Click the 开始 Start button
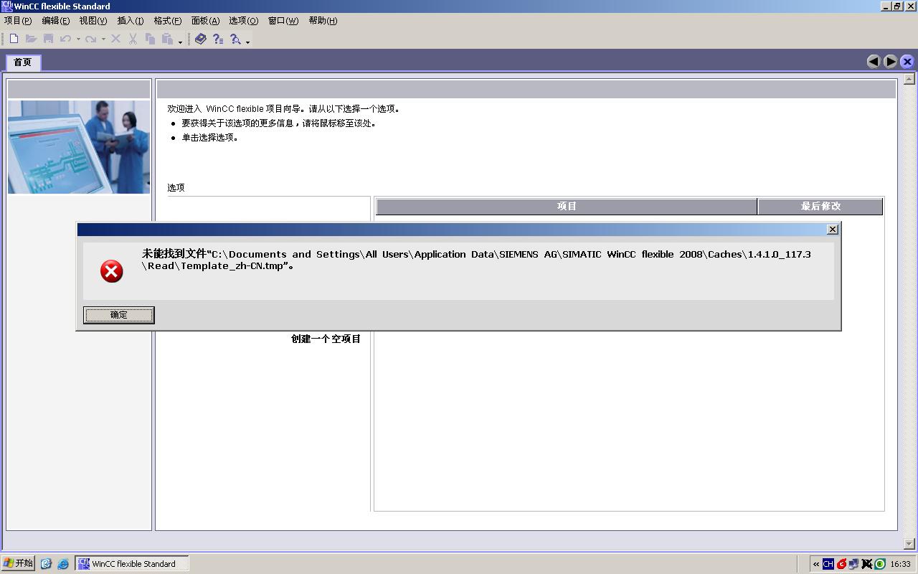Viewport: 918px width, 574px height. coord(18,563)
